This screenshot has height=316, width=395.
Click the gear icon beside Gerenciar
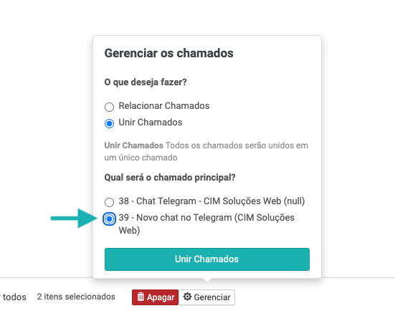pos(187,297)
